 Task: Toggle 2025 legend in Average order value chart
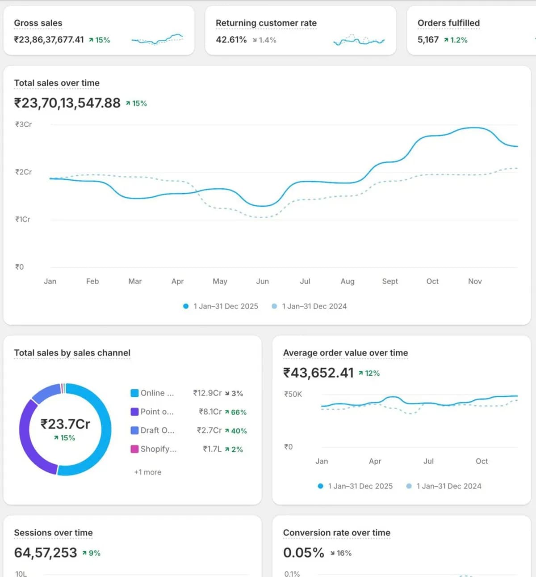(355, 486)
